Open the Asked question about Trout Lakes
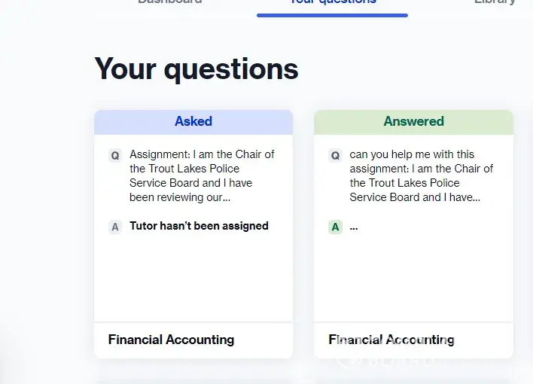The image size is (533, 384). [x=202, y=175]
